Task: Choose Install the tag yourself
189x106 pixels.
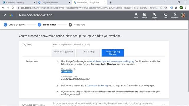Action: (x=63, y=53)
